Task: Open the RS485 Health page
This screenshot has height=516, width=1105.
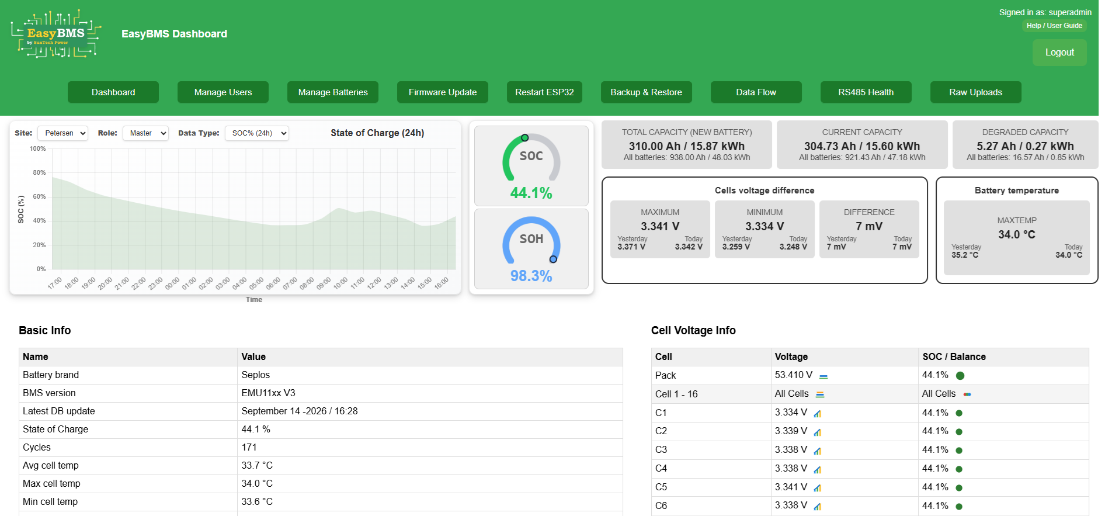Action: pos(866,92)
